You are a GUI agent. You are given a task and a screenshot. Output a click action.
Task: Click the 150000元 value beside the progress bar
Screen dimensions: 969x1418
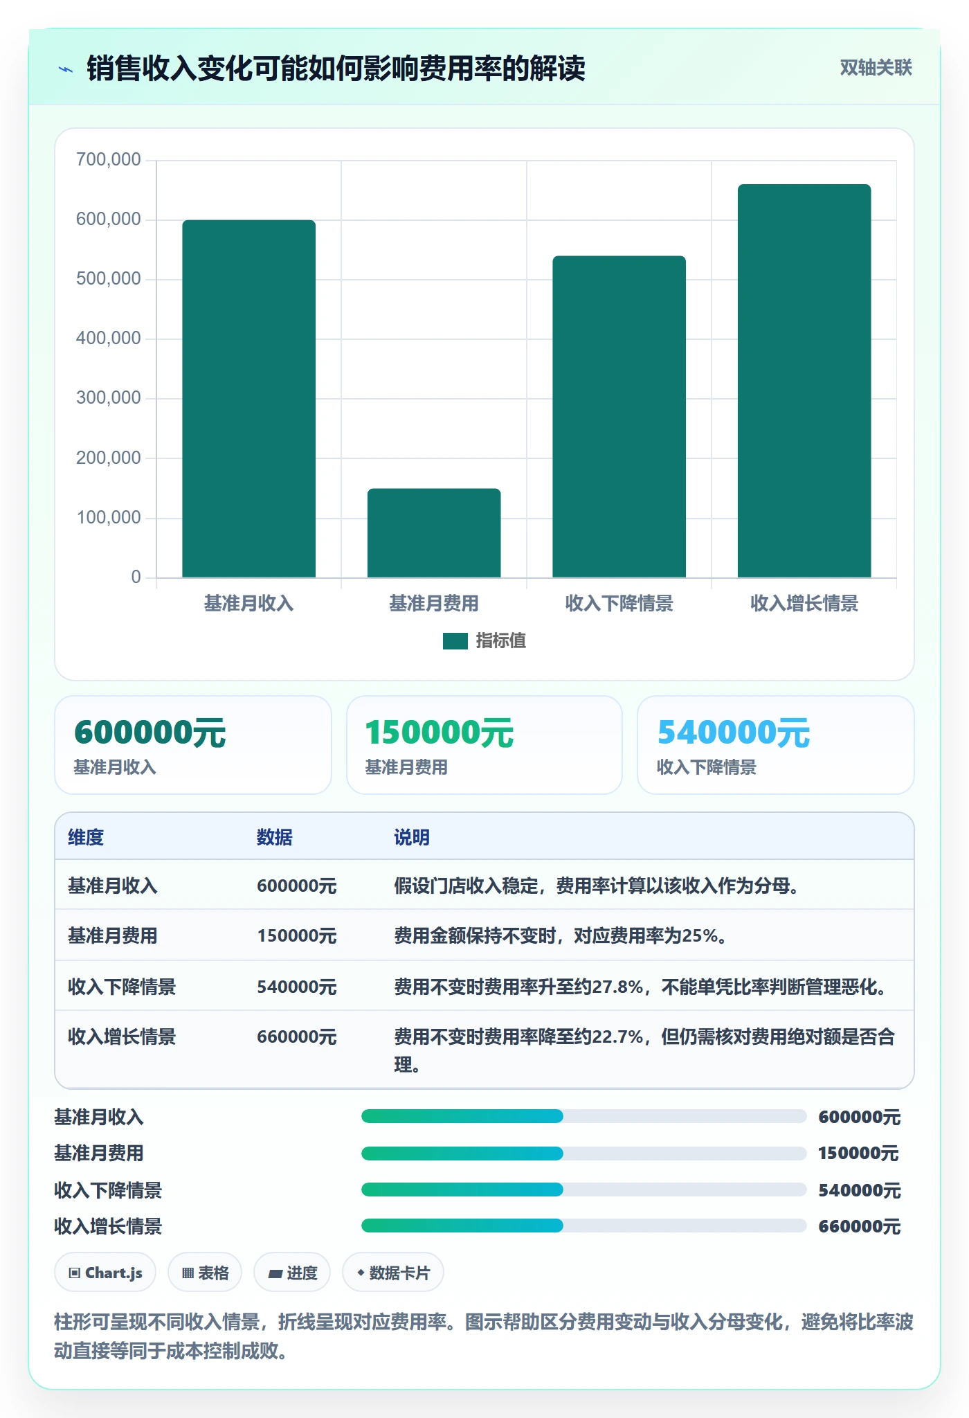click(858, 1154)
